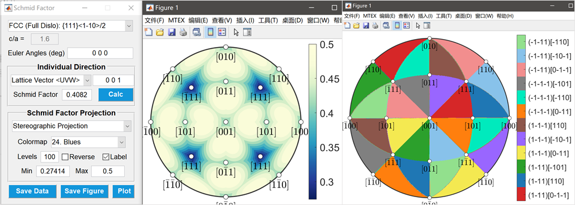Click the Min field showing 0.27414
This screenshot has height=205, width=575.
click(53, 171)
